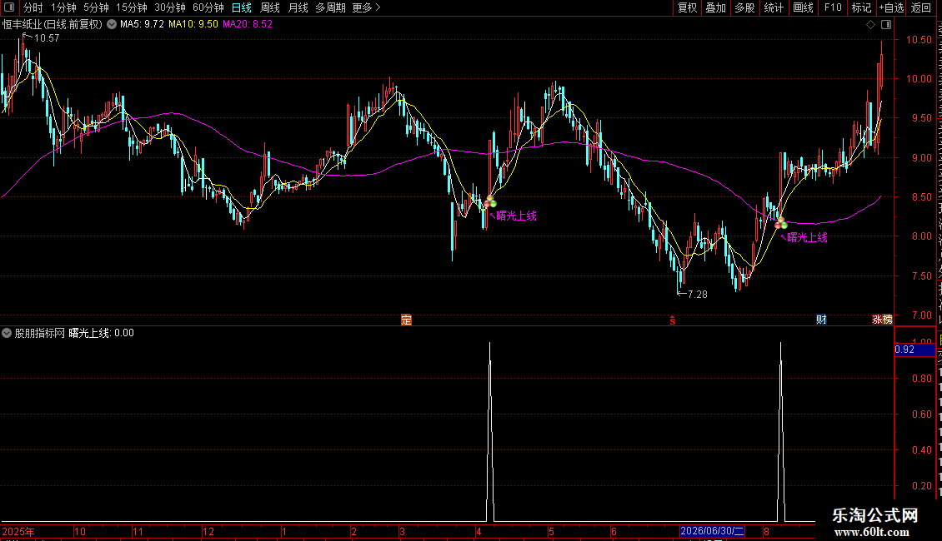
Task: Switch to the 周线 weekly tab
Action: pyautogui.click(x=270, y=7)
